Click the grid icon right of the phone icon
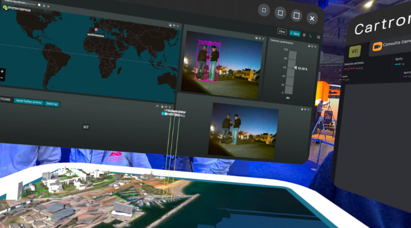This screenshot has width=411, height=228. (x=318, y=37)
